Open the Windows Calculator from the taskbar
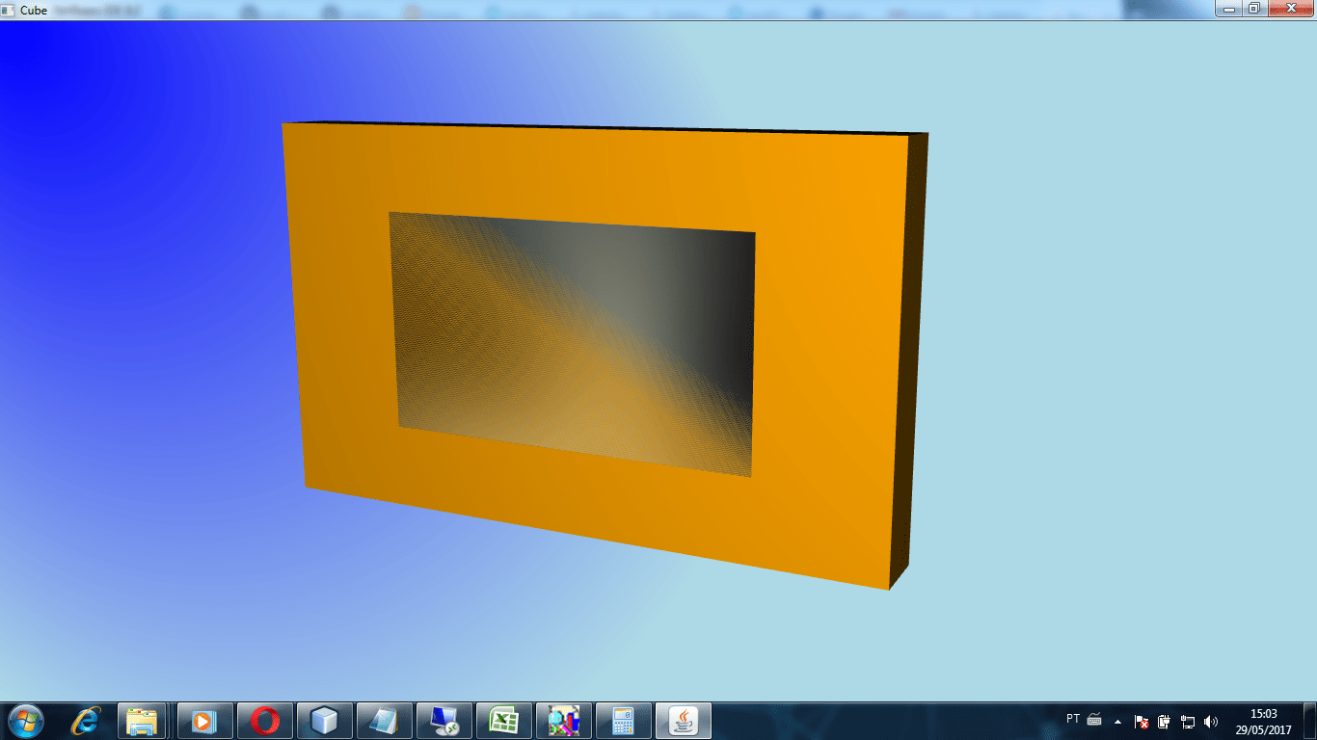Screen dimensions: 1317x740 point(625,720)
